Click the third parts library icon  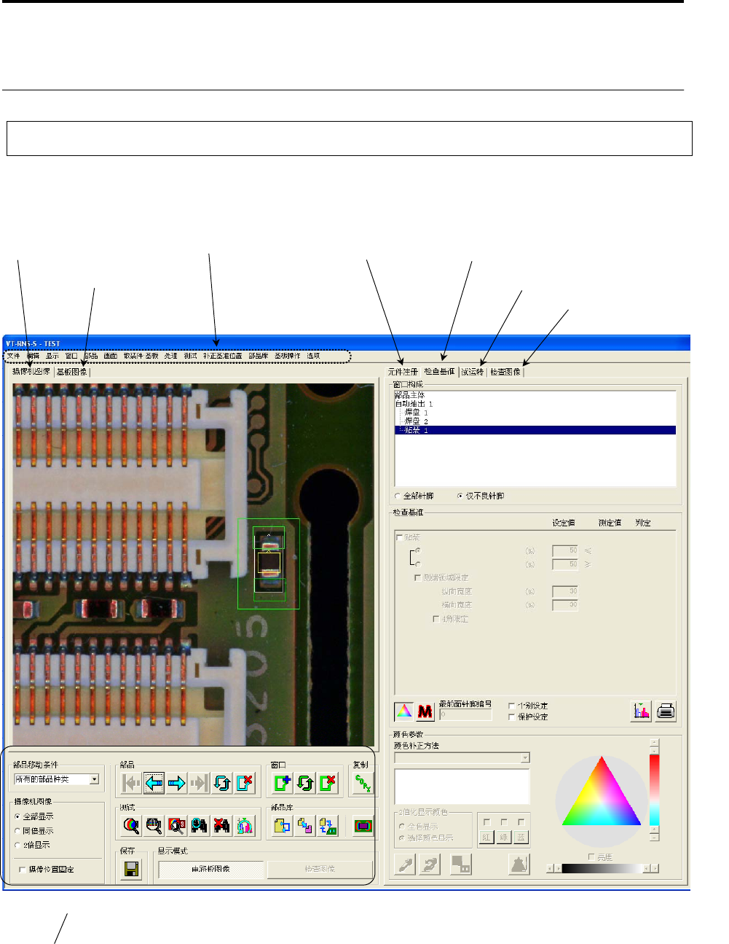coord(328,825)
